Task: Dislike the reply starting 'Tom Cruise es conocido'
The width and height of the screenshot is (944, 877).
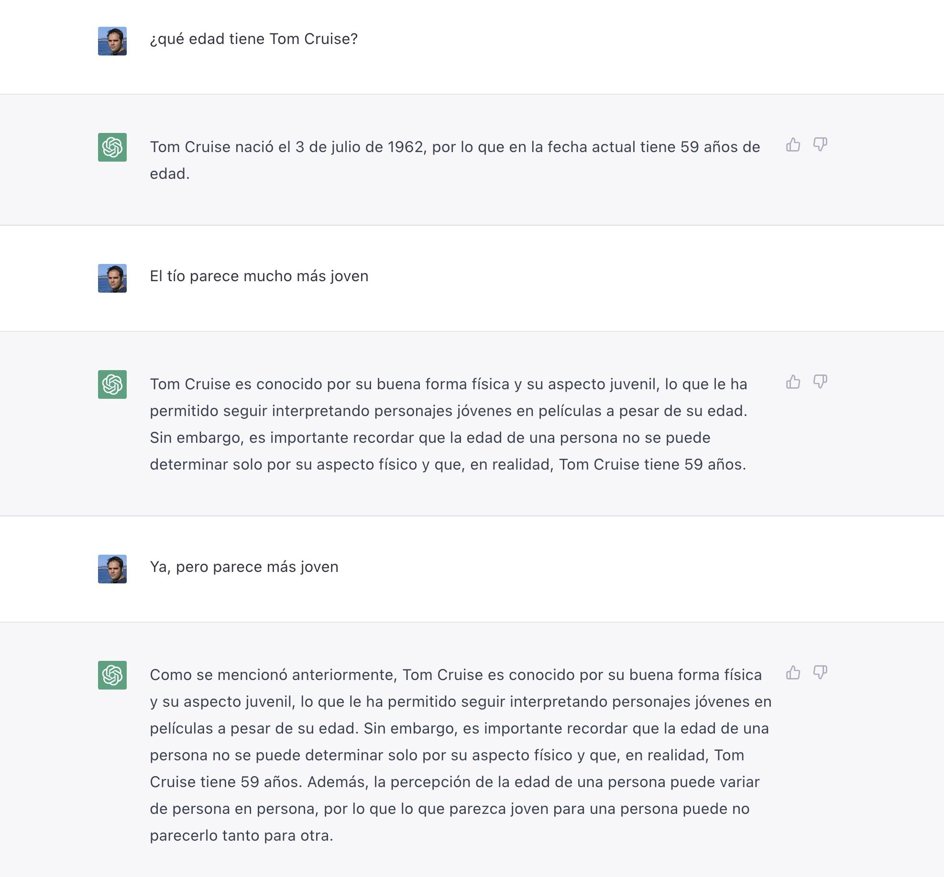Action: pos(820,382)
